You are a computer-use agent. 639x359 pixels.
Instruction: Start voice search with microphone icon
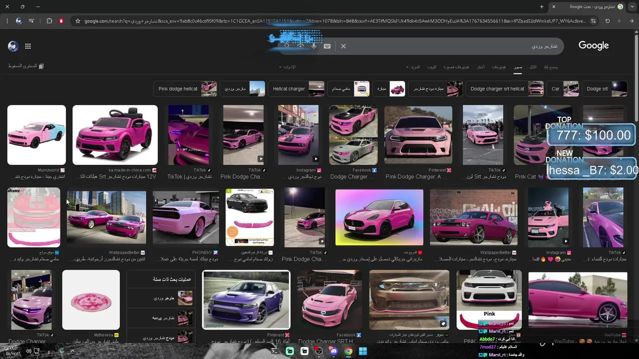pos(314,46)
